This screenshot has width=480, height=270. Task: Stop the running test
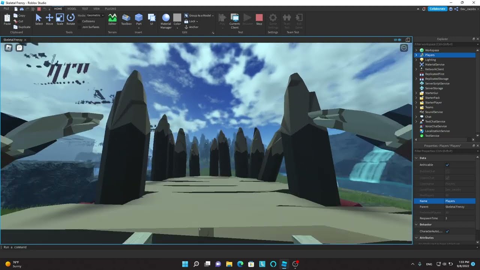tap(259, 19)
